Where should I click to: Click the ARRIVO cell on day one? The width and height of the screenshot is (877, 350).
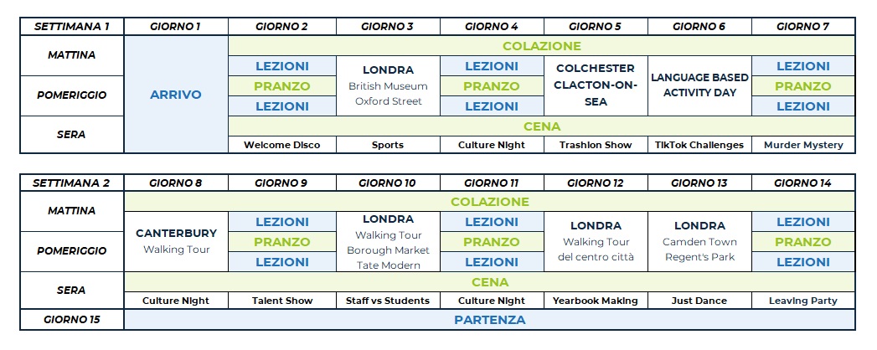(176, 95)
